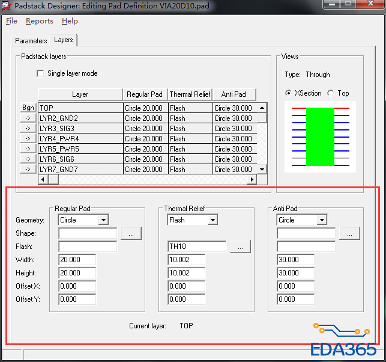Select the TOP layer cell

click(x=81, y=108)
